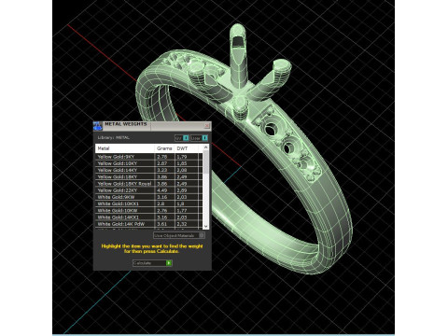This screenshot has height=336, width=448.
Task: Click the metal list scrollbar thumb
Action: 205,162
